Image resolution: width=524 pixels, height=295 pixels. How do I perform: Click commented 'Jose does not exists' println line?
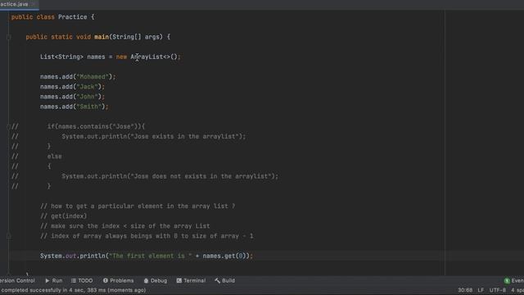click(x=169, y=176)
